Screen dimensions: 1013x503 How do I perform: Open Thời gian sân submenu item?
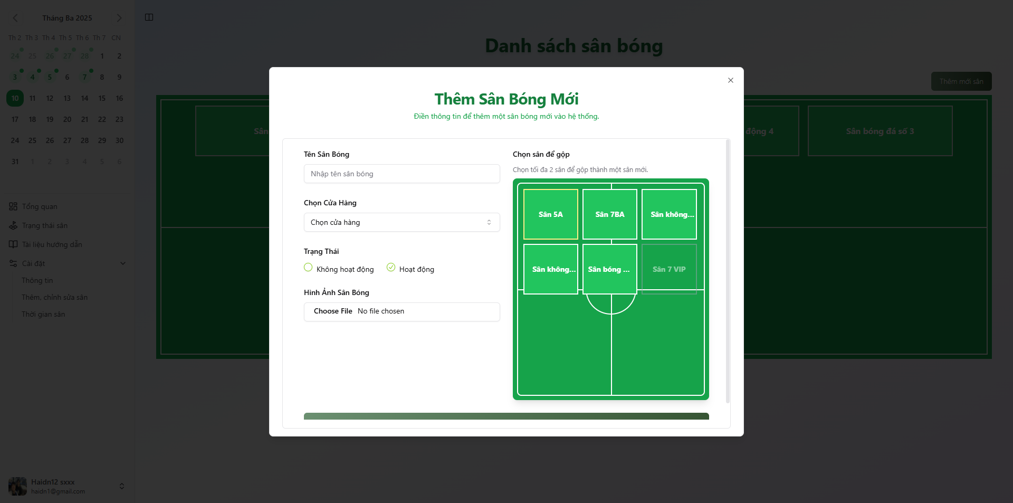(x=43, y=314)
